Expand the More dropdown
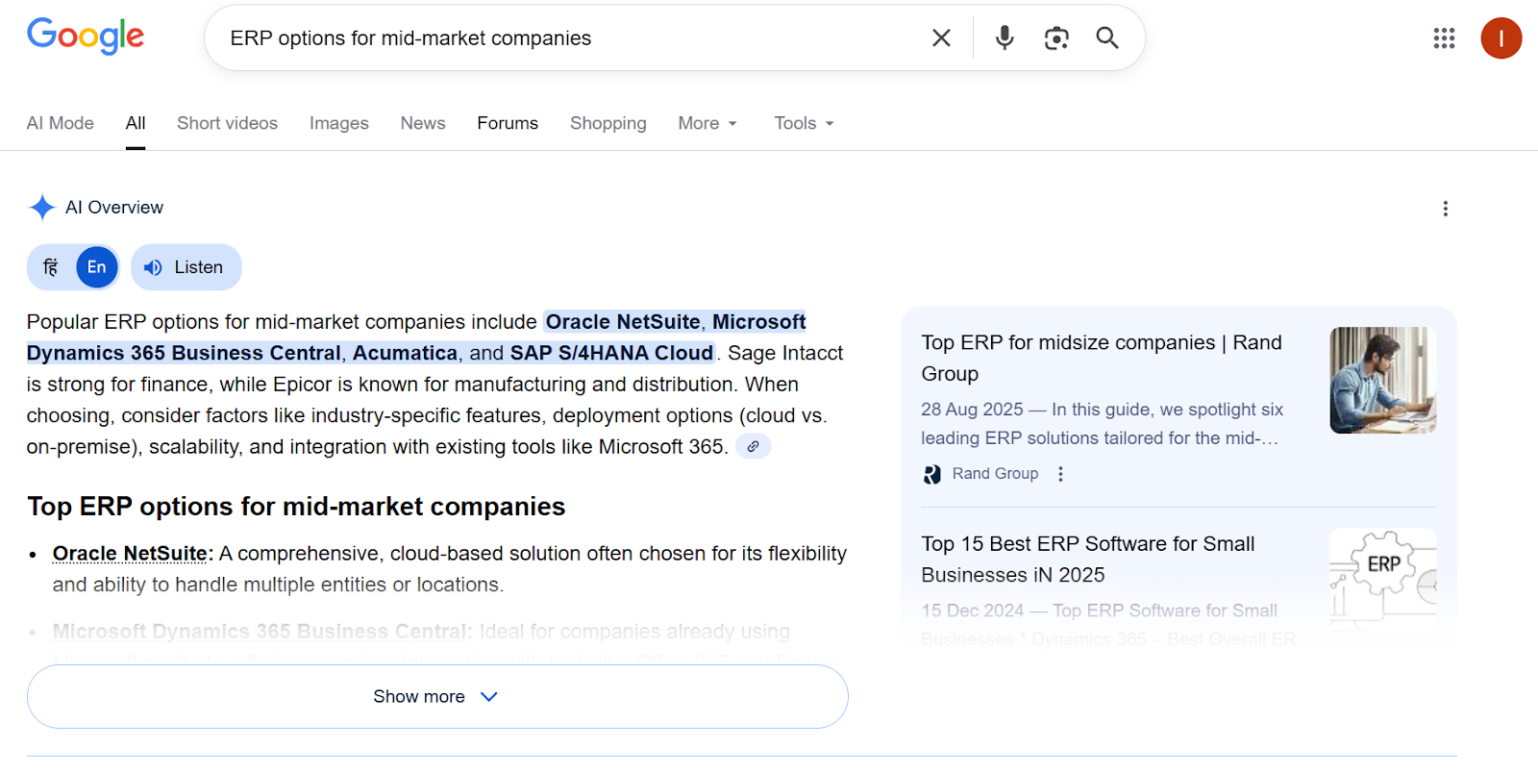 [707, 123]
